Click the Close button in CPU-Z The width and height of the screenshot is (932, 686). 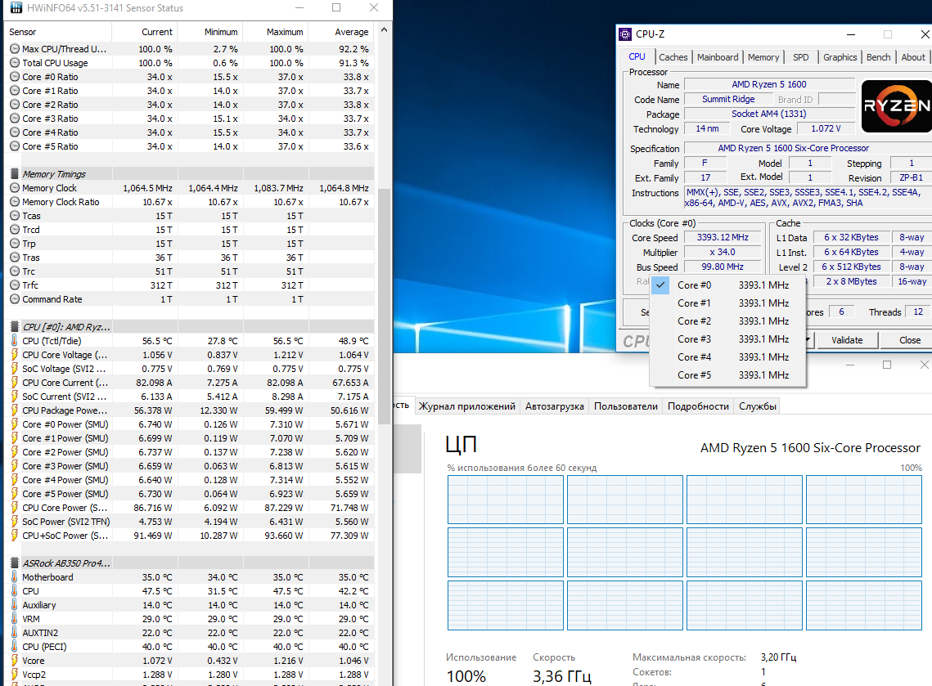(x=909, y=340)
